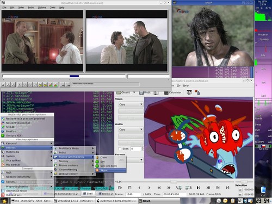
Task: Open the Go menu in Avidemux
Action: 178,85
